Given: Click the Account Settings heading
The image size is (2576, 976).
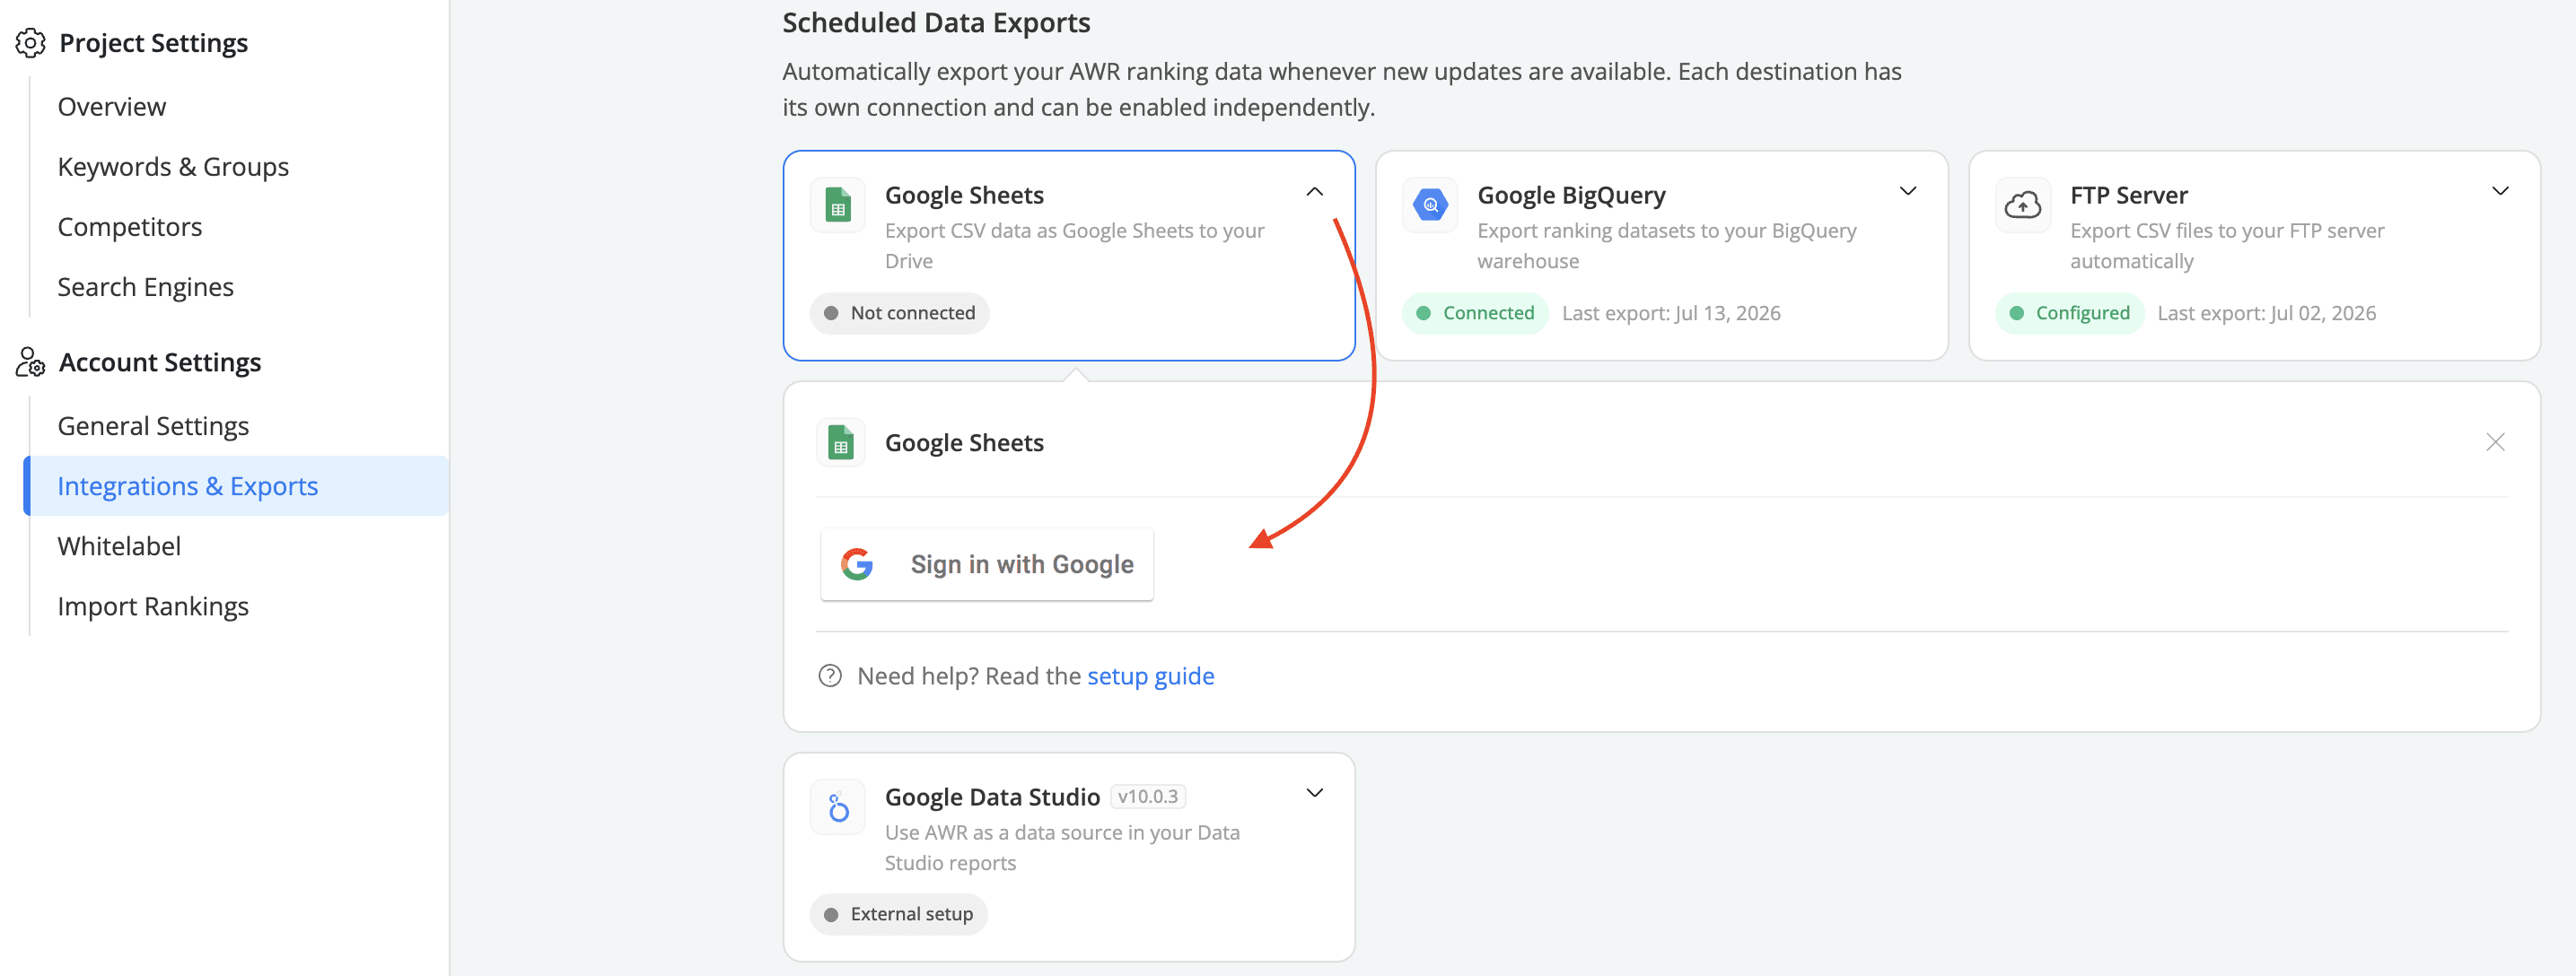Looking at the screenshot, I should [x=160, y=362].
